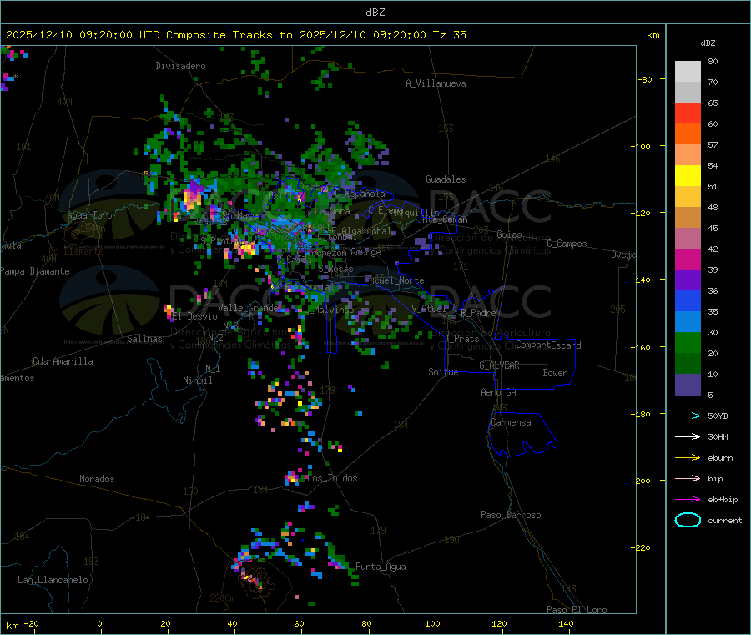Viewport: 751px width, 635px height.
Task: Click the 'Guadales' map label
Action: pos(446,179)
